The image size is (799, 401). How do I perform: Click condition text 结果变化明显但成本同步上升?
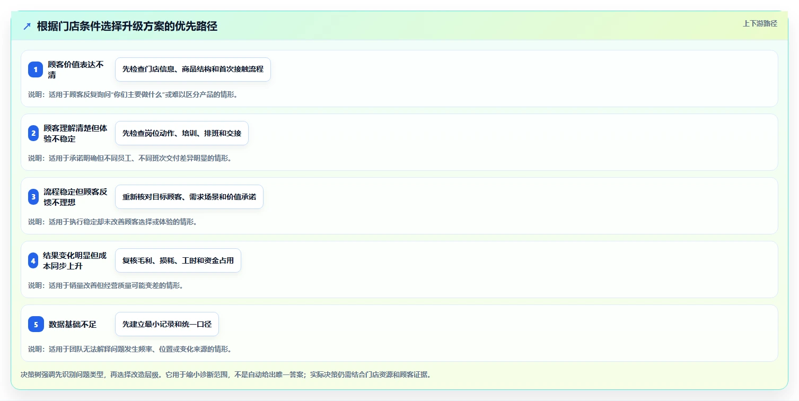click(75, 260)
